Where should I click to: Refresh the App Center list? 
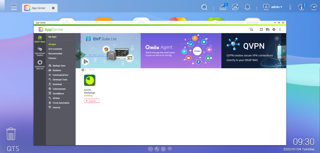[261, 29]
